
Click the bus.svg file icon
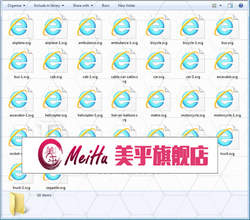coord(227,26)
